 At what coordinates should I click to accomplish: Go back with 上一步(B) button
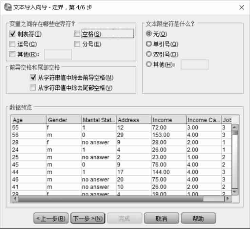click(51, 218)
